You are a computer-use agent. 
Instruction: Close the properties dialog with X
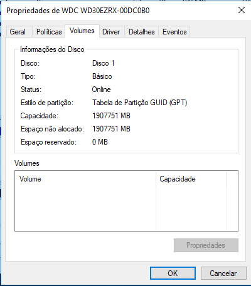point(242,10)
